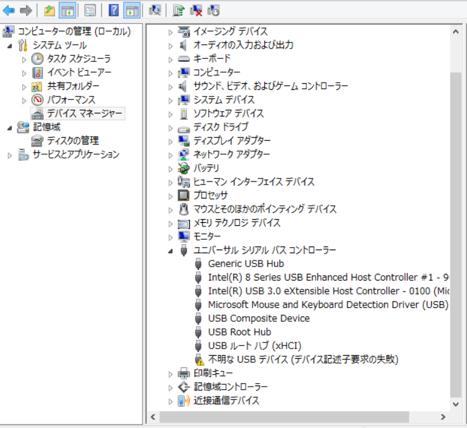Expand the ディスプレイ アダプター node
The image size is (467, 428).
170,141
